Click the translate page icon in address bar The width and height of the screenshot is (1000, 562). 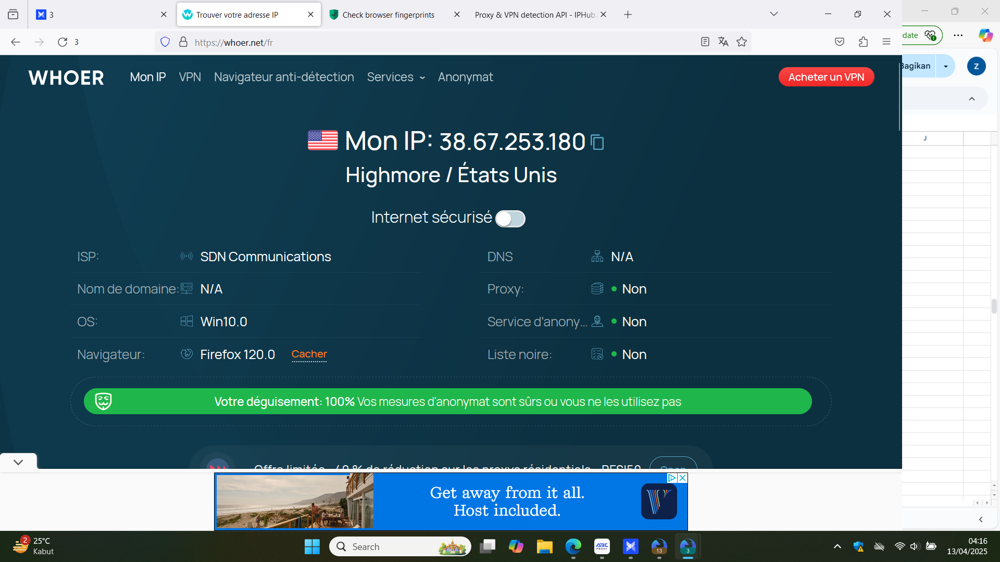pyautogui.click(x=723, y=42)
